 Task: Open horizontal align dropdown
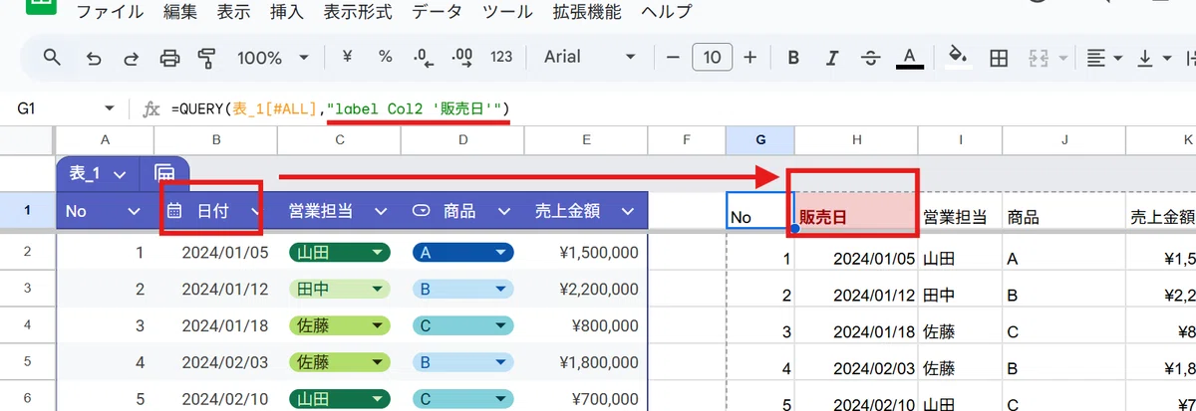tap(1104, 58)
